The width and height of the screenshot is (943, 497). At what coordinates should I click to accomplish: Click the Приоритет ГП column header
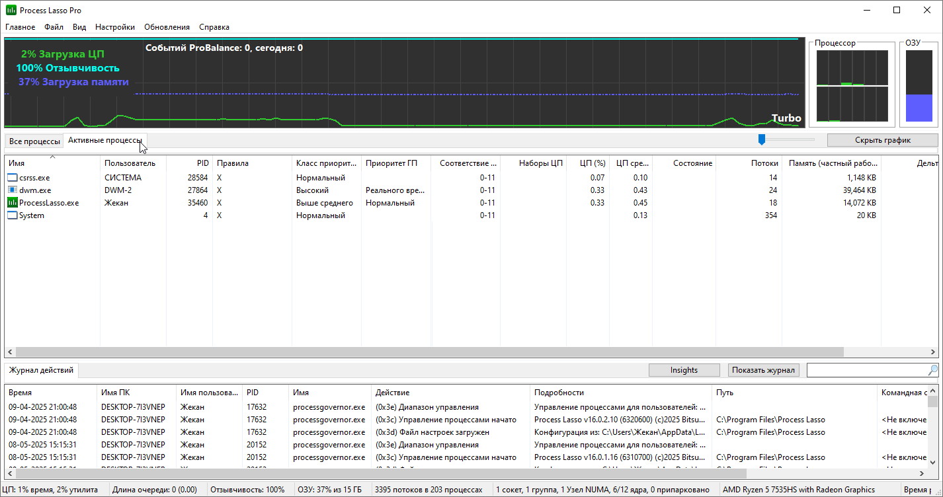coord(396,163)
